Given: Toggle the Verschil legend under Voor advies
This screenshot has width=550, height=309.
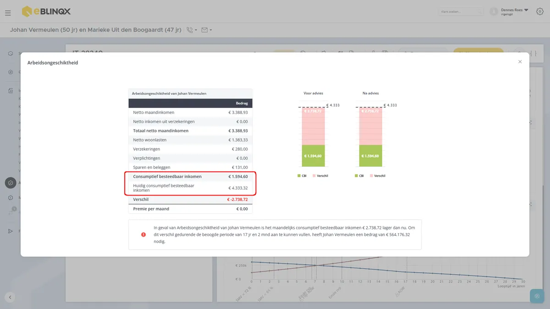Looking at the screenshot, I should coord(321,176).
